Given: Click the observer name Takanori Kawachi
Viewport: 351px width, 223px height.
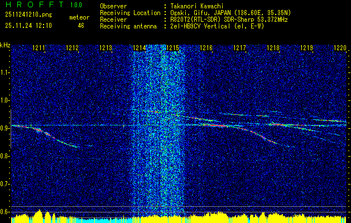Looking at the screenshot, I should tap(197, 6).
